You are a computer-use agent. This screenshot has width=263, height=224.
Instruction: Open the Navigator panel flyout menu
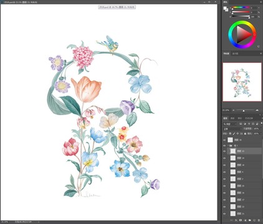[x=261, y=54]
